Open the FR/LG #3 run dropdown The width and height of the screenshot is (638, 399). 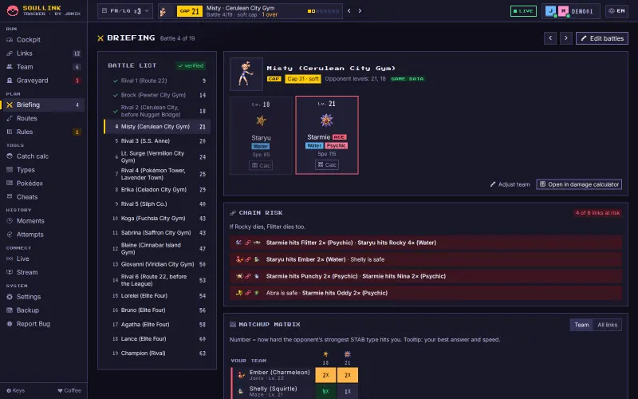pyautogui.click(x=125, y=11)
